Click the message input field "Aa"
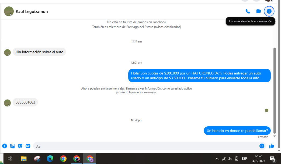281x164 pixels. 145,146
